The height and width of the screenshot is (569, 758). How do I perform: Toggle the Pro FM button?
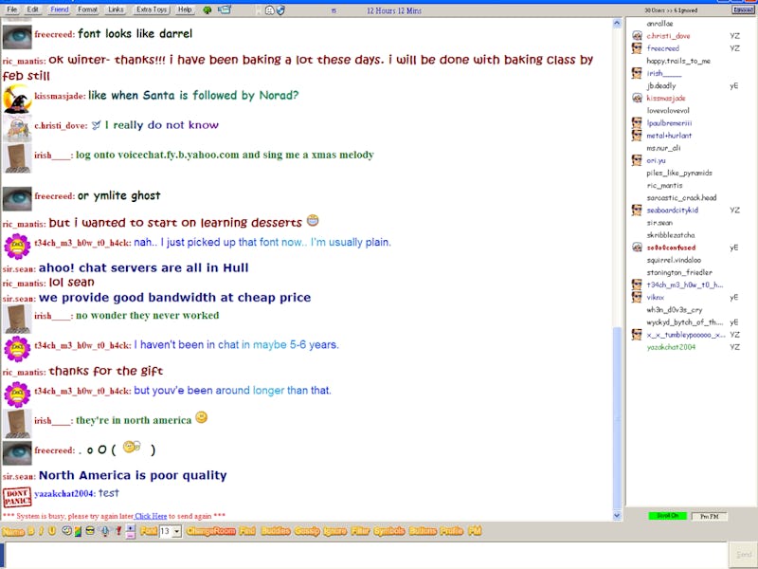pos(708,516)
